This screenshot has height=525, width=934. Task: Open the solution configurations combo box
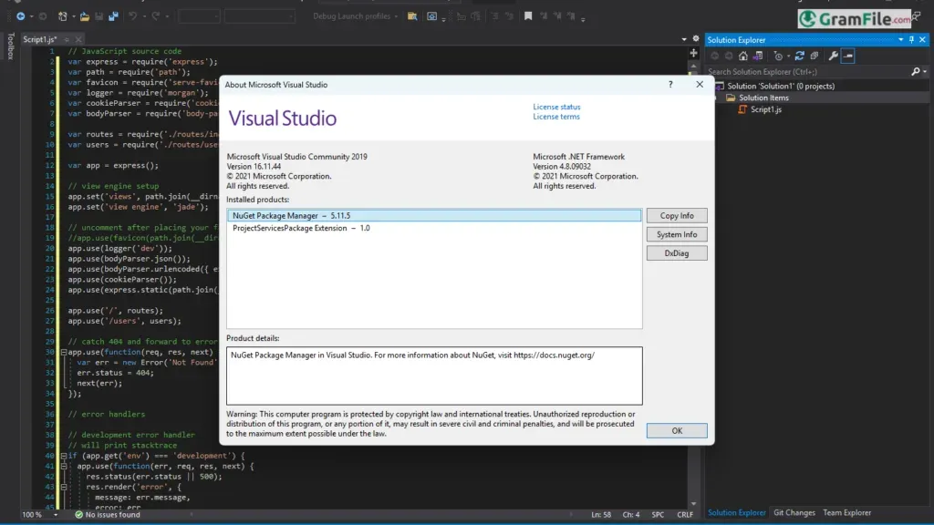click(x=199, y=16)
